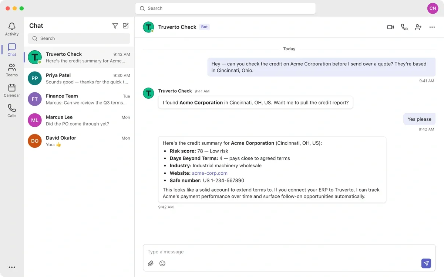Image resolution: width=444 pixels, height=277 pixels.
Task: Open the David Okafor conversation
Action: click(x=79, y=141)
